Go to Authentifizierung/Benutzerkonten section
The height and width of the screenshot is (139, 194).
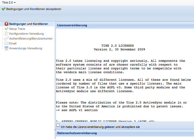coord(31,38)
